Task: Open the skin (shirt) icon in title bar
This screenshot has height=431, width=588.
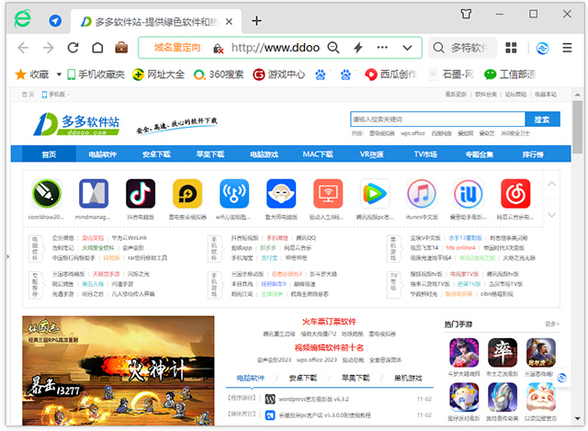Action: point(466,15)
